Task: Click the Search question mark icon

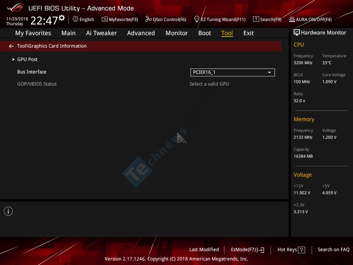Action: [x=256, y=19]
